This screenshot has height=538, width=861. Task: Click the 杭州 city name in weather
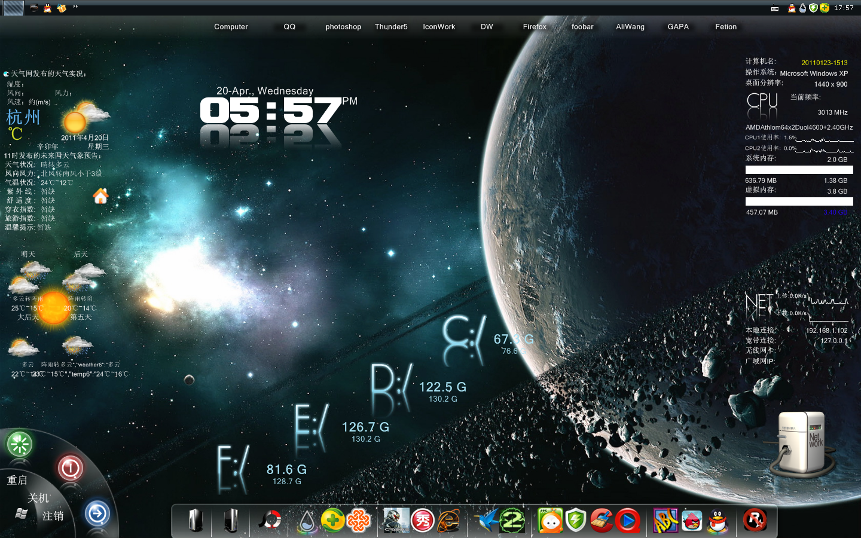coord(23,117)
